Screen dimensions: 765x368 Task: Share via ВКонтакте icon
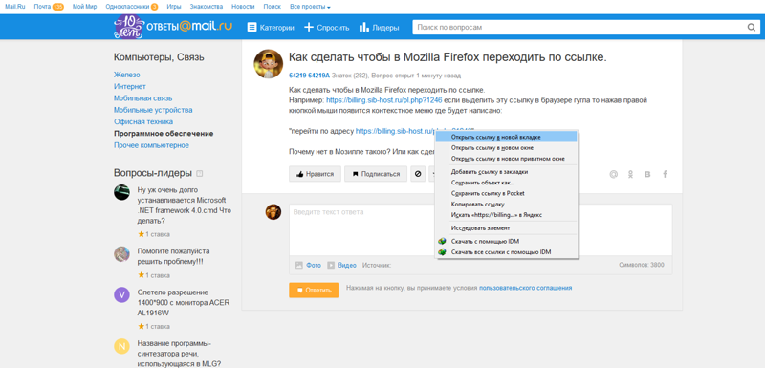pyautogui.click(x=647, y=174)
